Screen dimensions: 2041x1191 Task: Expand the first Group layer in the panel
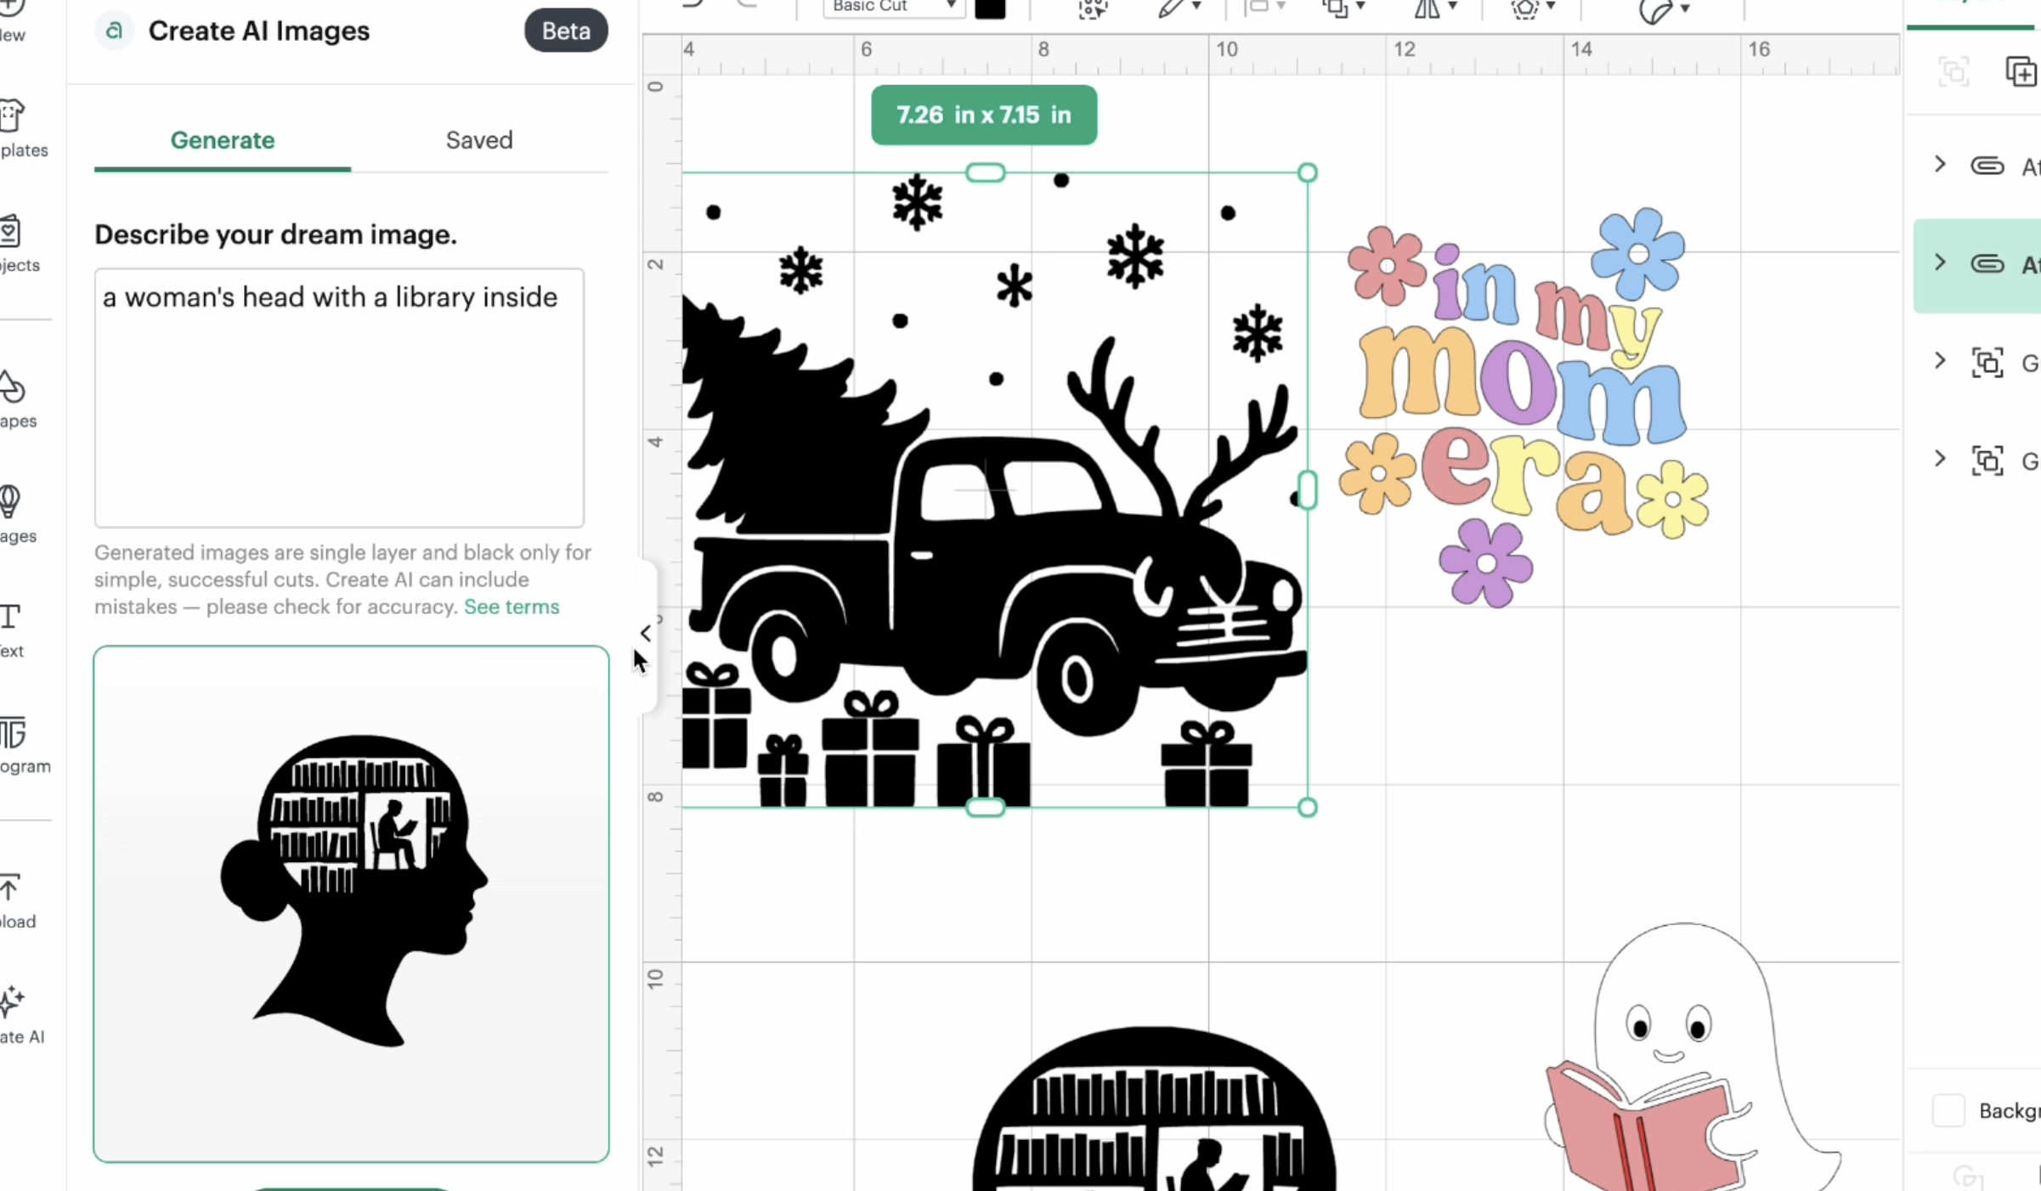(x=1941, y=362)
